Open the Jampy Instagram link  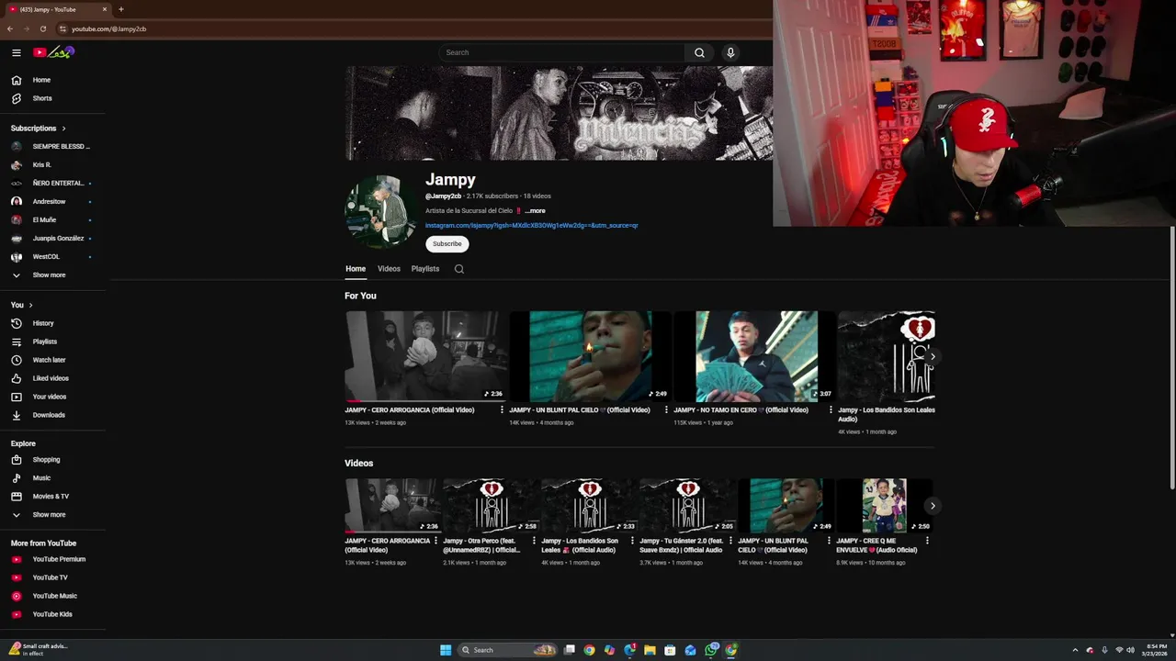click(x=531, y=225)
